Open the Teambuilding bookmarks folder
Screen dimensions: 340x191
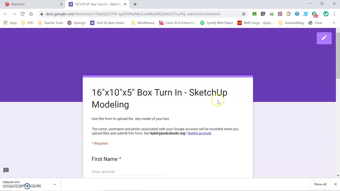tap(291, 23)
